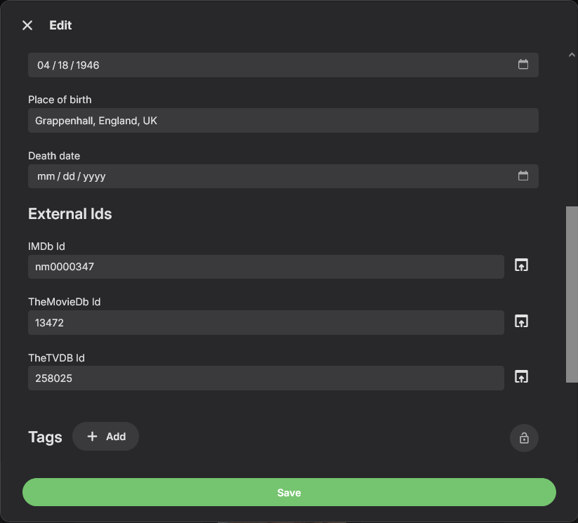This screenshot has width=578, height=523.
Task: Click the Add tag button
Action: [x=106, y=437]
